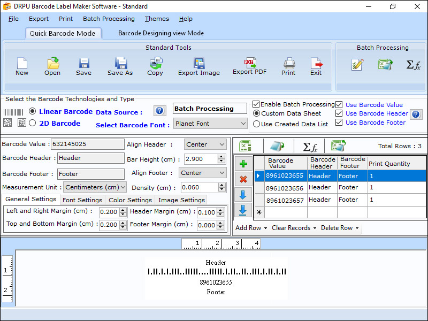Image resolution: width=428 pixels, height=321 pixels.
Task: Switch to Barcode Designing view Mode tab
Action: (162, 33)
